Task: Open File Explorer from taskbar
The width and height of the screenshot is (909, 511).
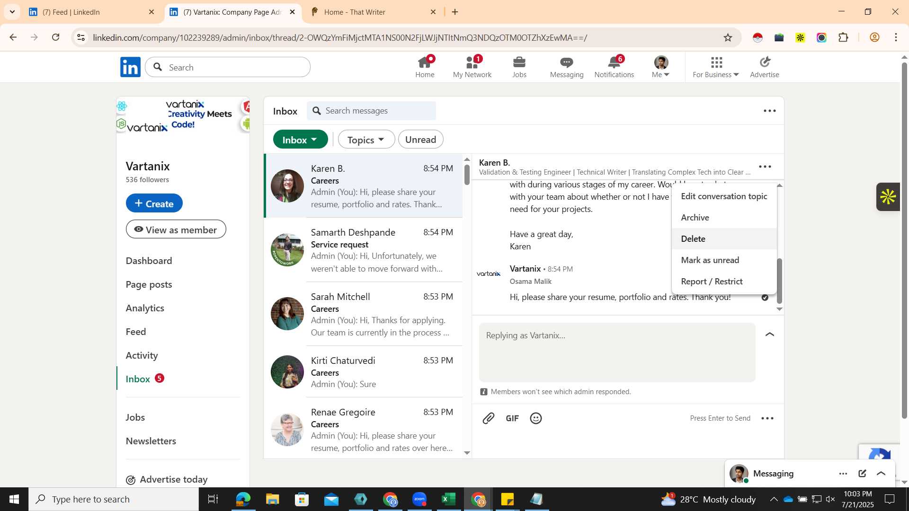Action: coord(272,499)
